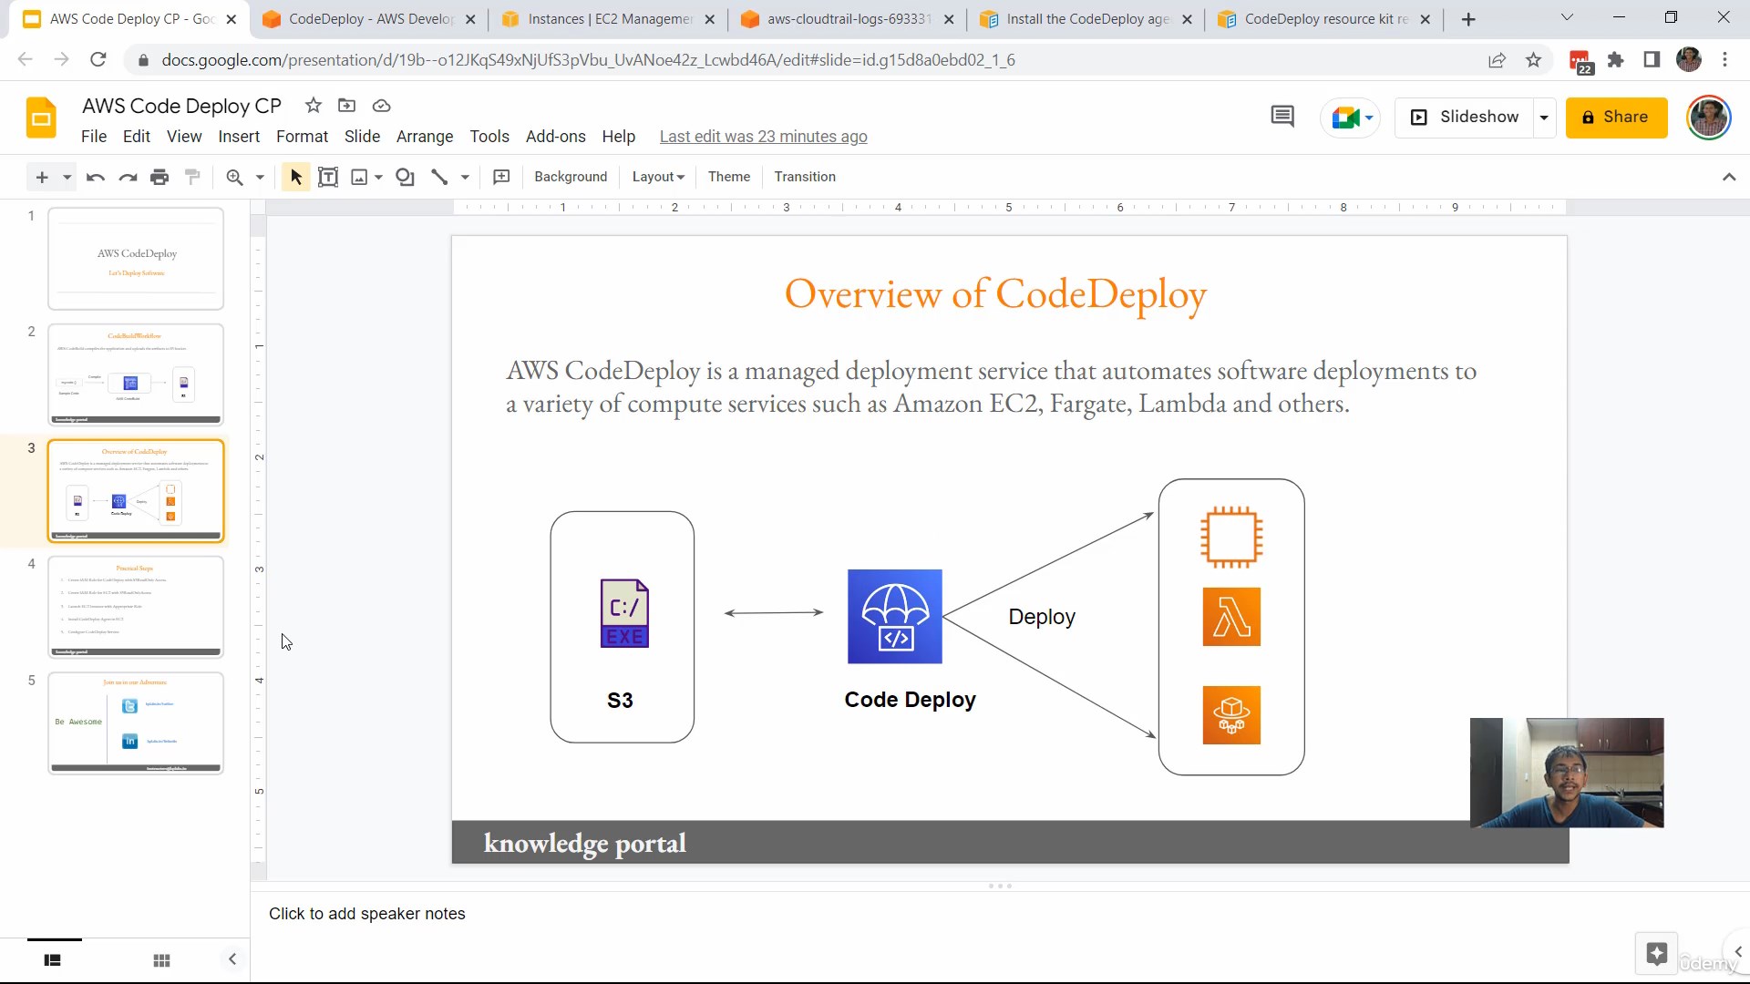Open the Slide menu
This screenshot has height=984, width=1750.
click(362, 137)
